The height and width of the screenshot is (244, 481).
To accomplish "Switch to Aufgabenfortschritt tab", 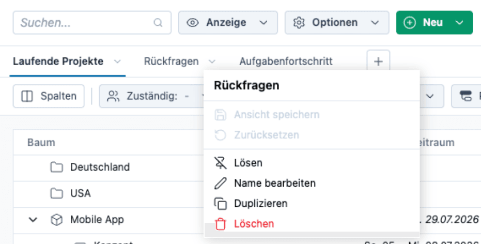I will [286, 62].
